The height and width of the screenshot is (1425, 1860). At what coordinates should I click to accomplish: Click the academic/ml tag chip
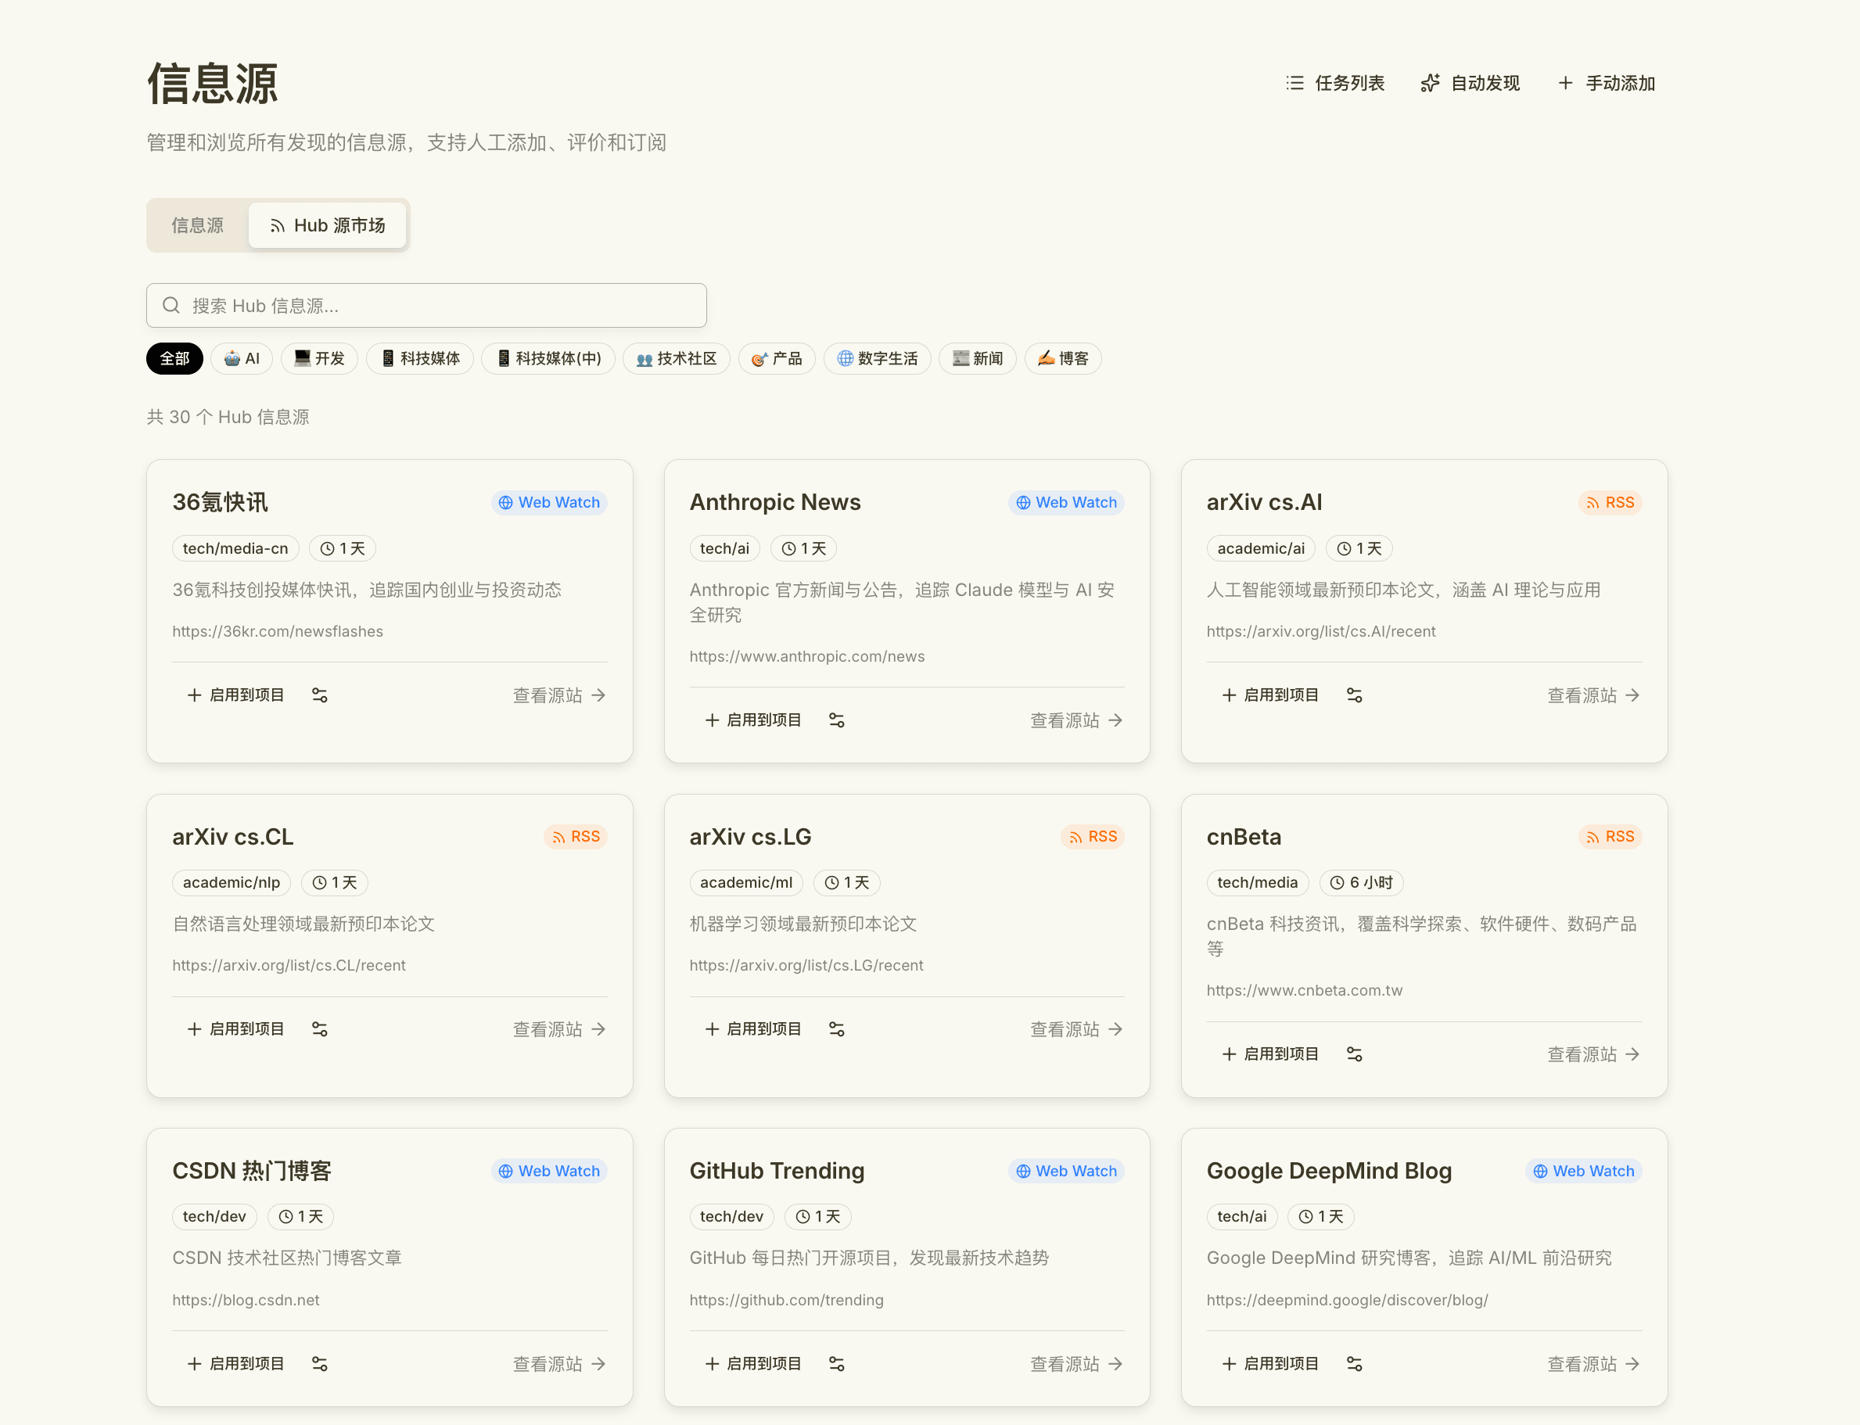(x=746, y=882)
